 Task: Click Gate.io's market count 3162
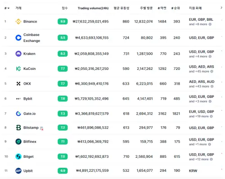tap(162, 114)
